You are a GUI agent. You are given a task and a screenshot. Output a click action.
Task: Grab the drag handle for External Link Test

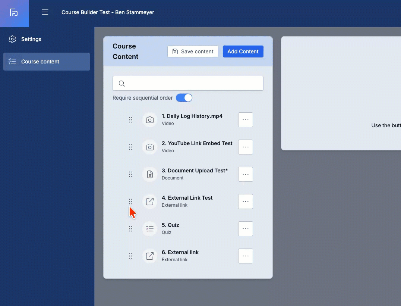coord(130,202)
